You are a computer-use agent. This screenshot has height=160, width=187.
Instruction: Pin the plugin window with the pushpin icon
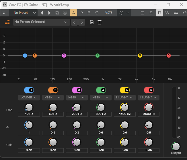point(184,13)
